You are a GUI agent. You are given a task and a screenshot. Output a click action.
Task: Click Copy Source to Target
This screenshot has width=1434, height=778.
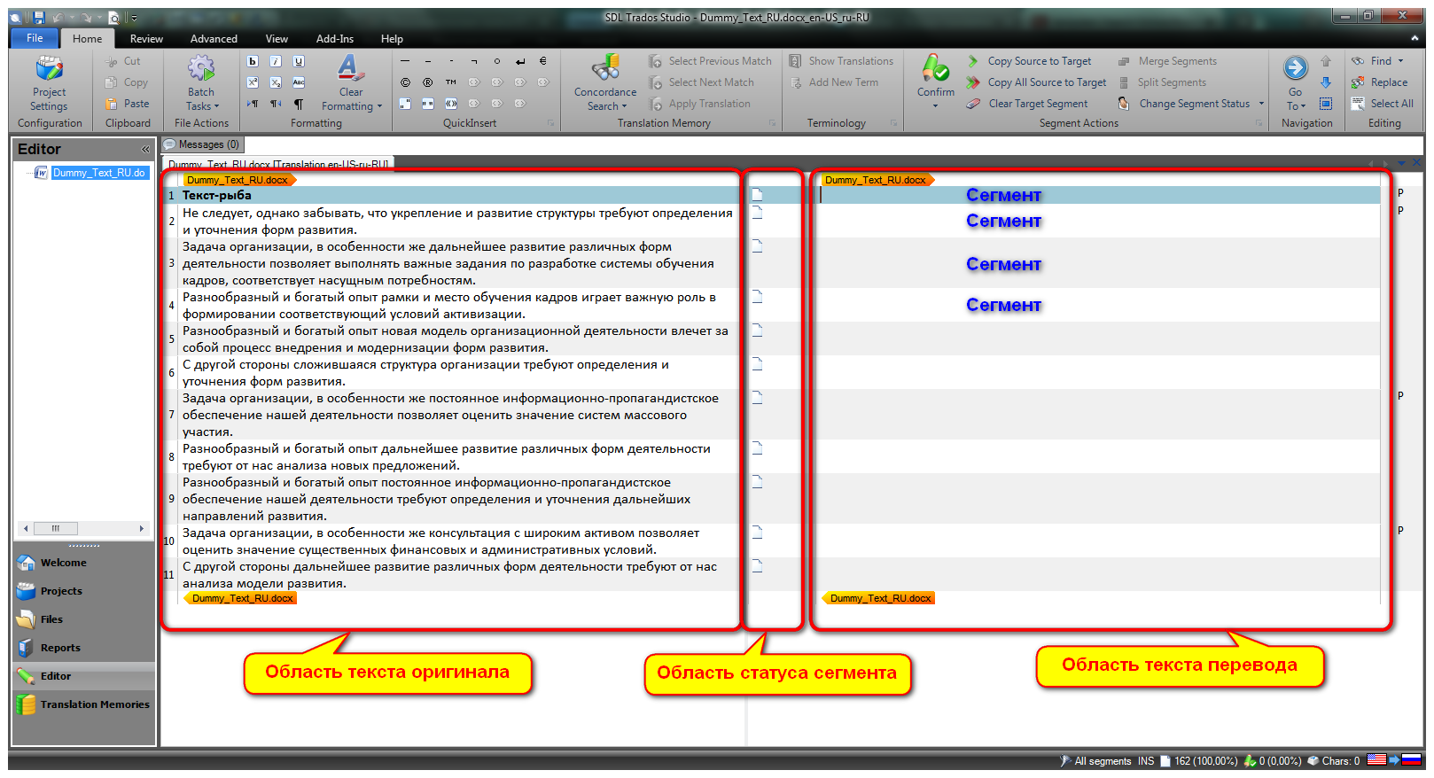[x=1039, y=61]
